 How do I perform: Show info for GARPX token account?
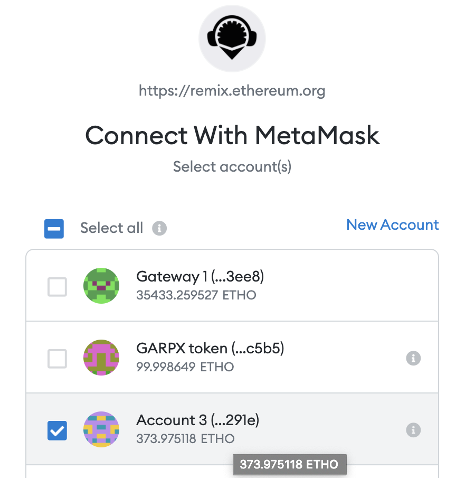tap(413, 358)
